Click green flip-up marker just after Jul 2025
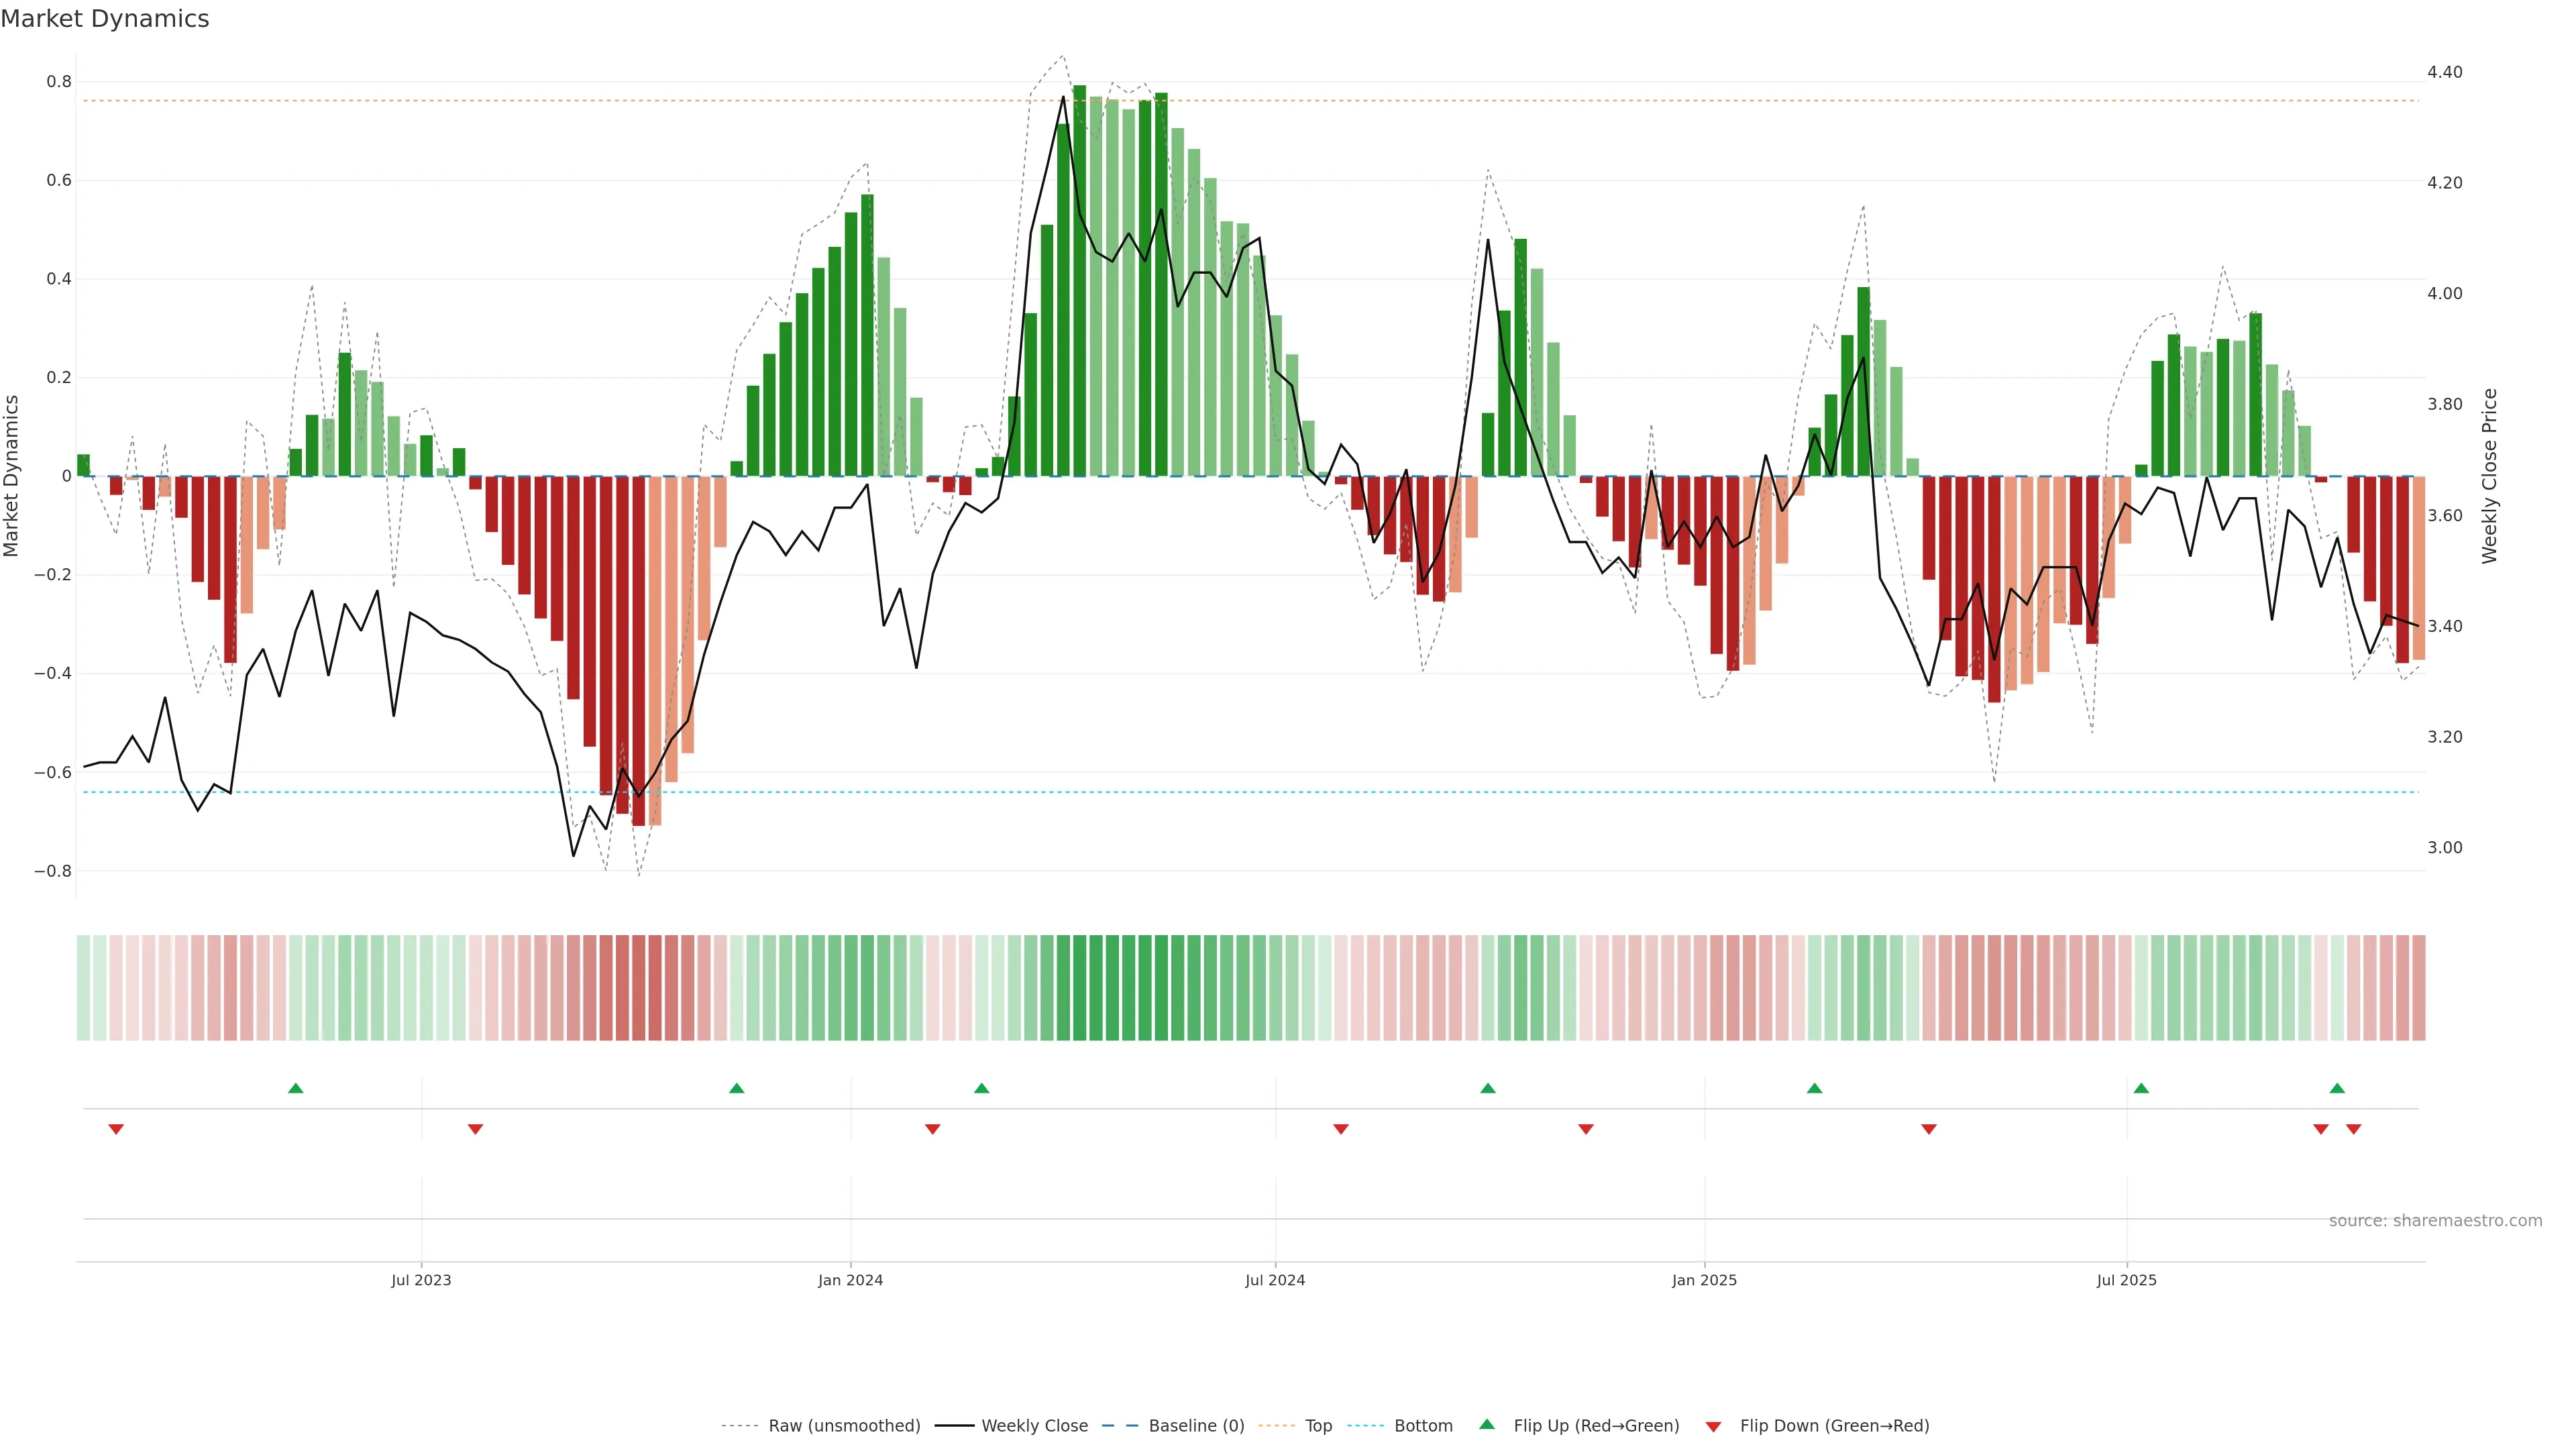This screenshot has width=2576, height=1449. (x=2141, y=1088)
